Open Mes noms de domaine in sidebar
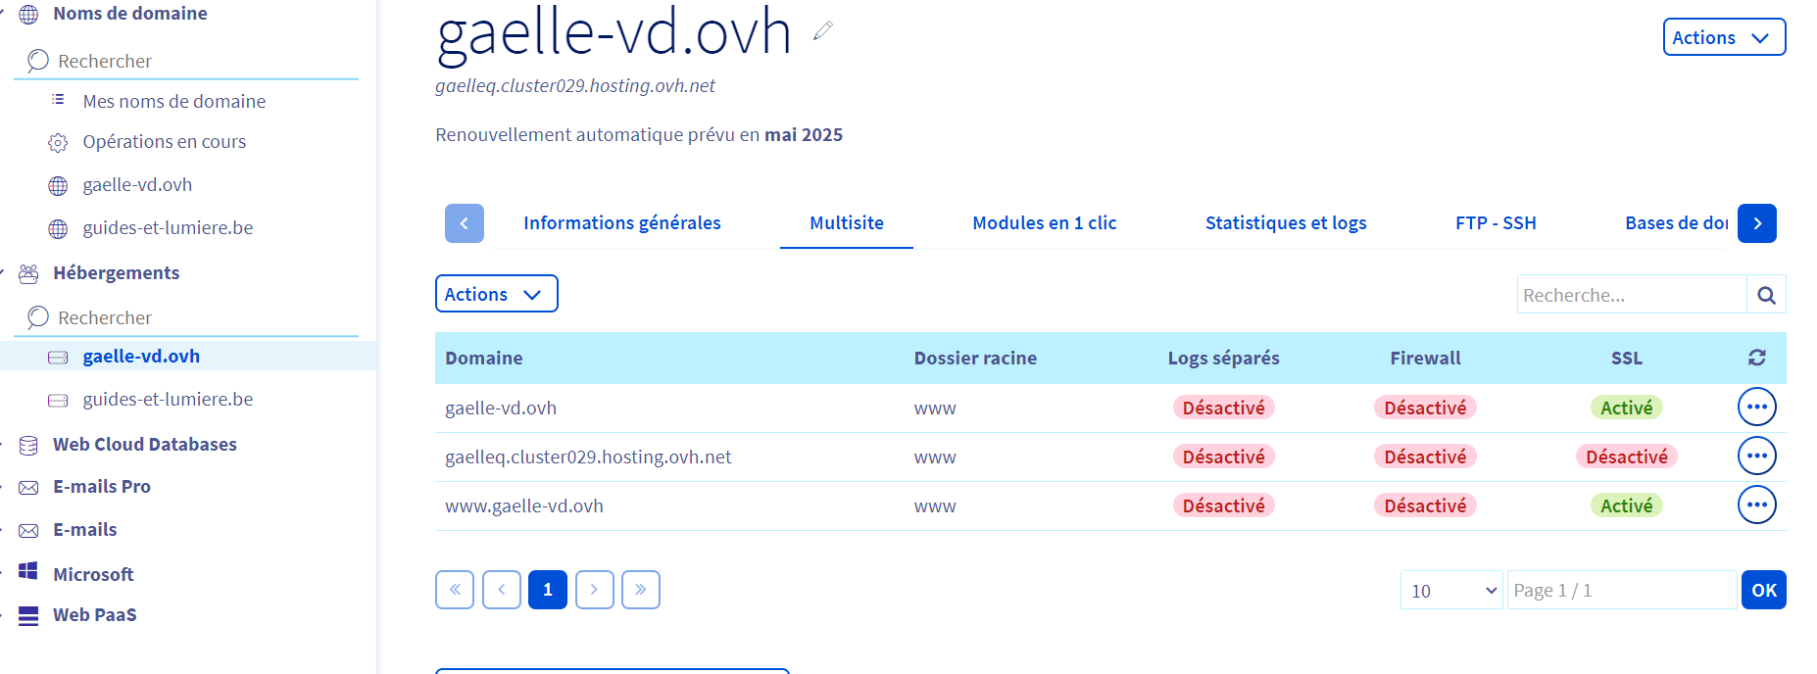The image size is (1817, 674). click(x=173, y=102)
